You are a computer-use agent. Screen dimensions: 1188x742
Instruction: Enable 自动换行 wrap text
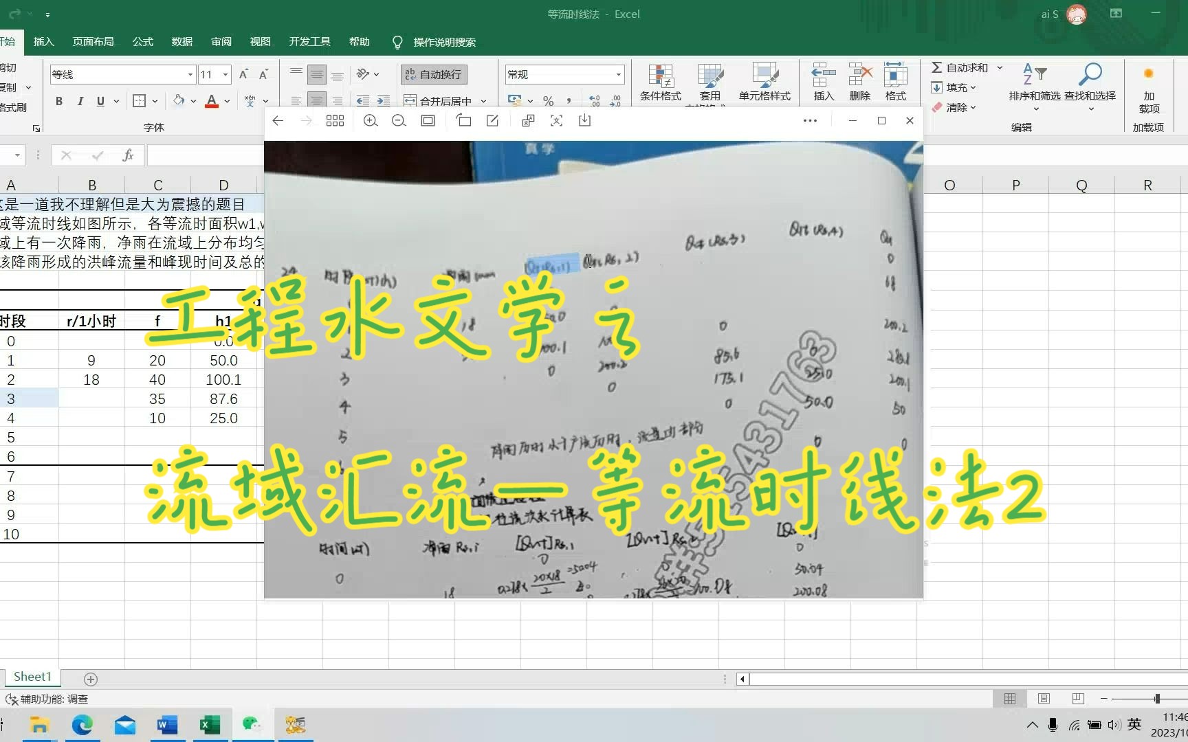coord(433,74)
